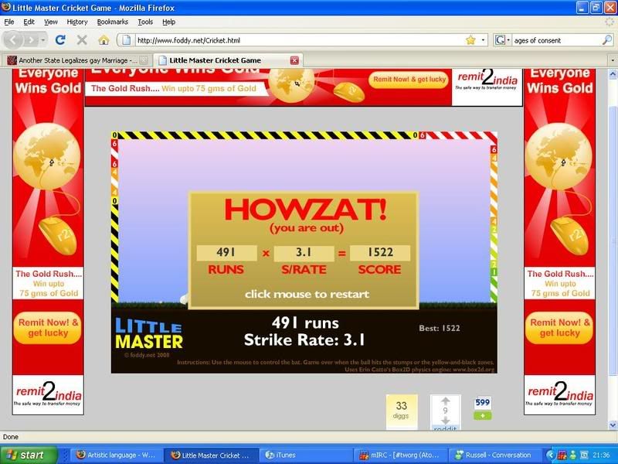Expand the search engine selector arrow

[508, 40]
